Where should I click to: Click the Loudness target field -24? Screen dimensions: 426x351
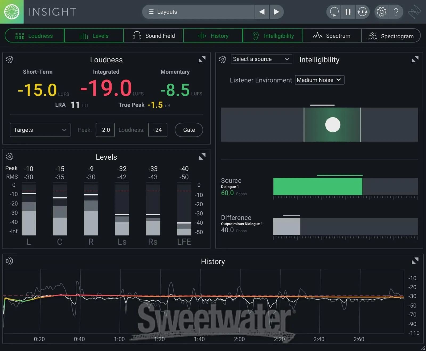coord(158,130)
